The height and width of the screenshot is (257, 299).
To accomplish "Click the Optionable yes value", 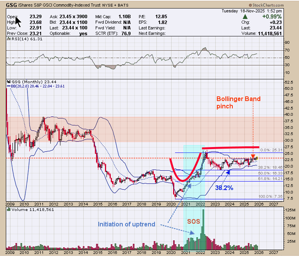I will pyautogui.click(x=83, y=34).
